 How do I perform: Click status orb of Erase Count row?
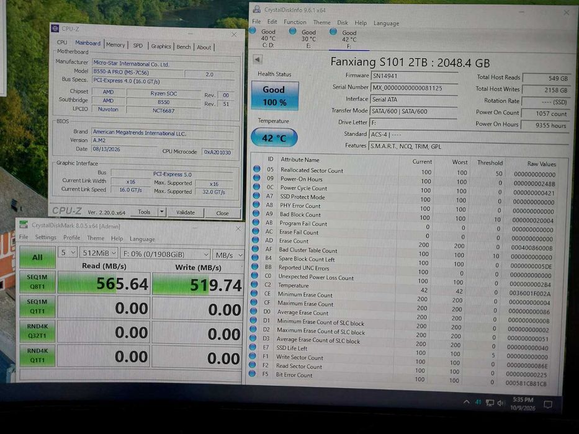256,239
